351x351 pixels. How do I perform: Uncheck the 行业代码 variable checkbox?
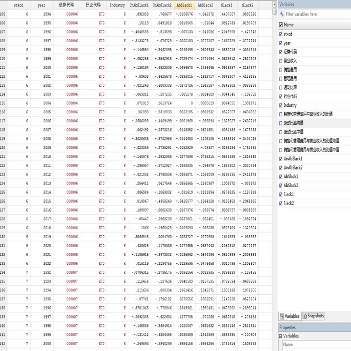(x=281, y=96)
